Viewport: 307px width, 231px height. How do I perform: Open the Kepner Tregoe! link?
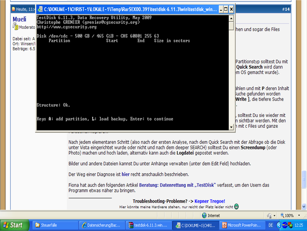pos(210,201)
